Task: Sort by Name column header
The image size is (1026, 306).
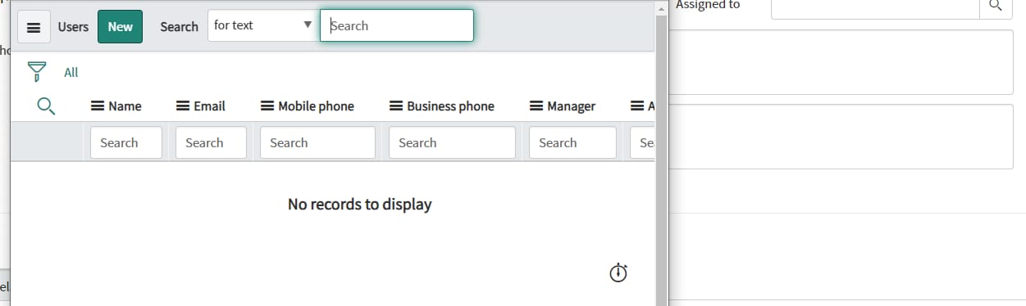Action: click(x=125, y=106)
